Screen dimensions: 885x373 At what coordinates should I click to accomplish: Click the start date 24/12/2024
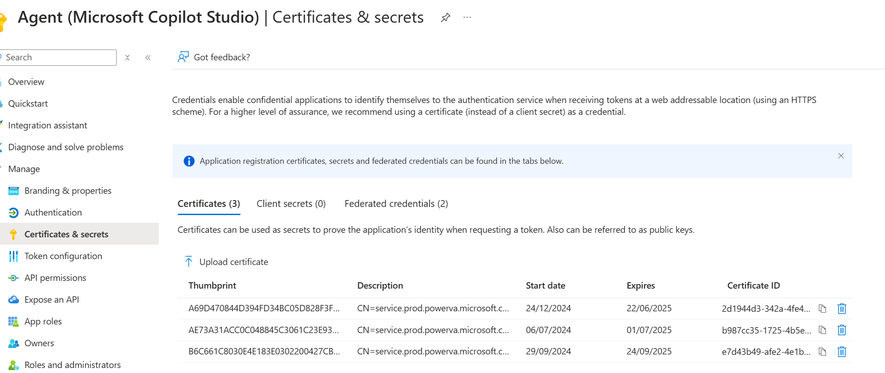(548, 309)
